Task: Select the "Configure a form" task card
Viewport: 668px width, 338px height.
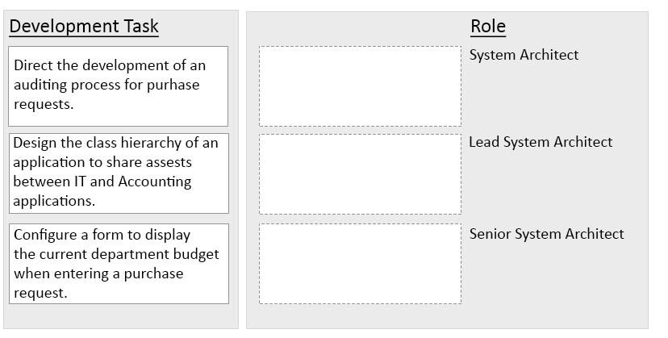Action: 119,264
